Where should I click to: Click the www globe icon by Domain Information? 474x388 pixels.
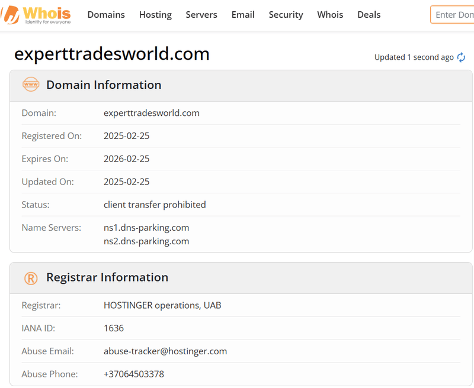pyautogui.click(x=31, y=85)
